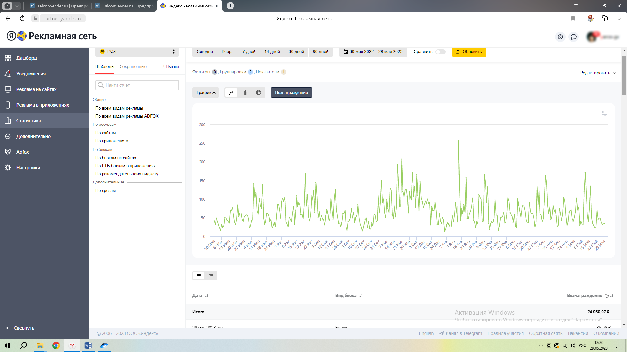Open report По всем видам рекламы ADFOX
627x352 pixels.
(127, 116)
